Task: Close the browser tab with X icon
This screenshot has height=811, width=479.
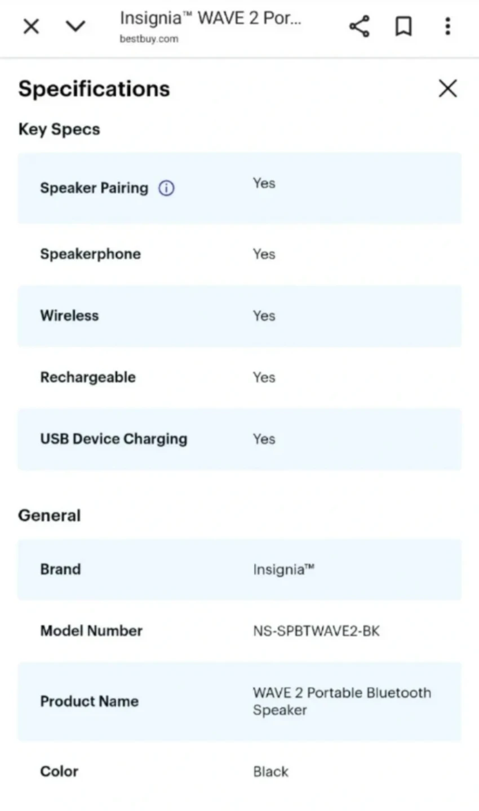Action: tap(31, 26)
